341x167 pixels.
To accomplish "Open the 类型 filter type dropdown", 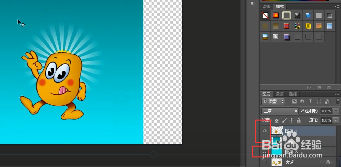I will (x=273, y=101).
